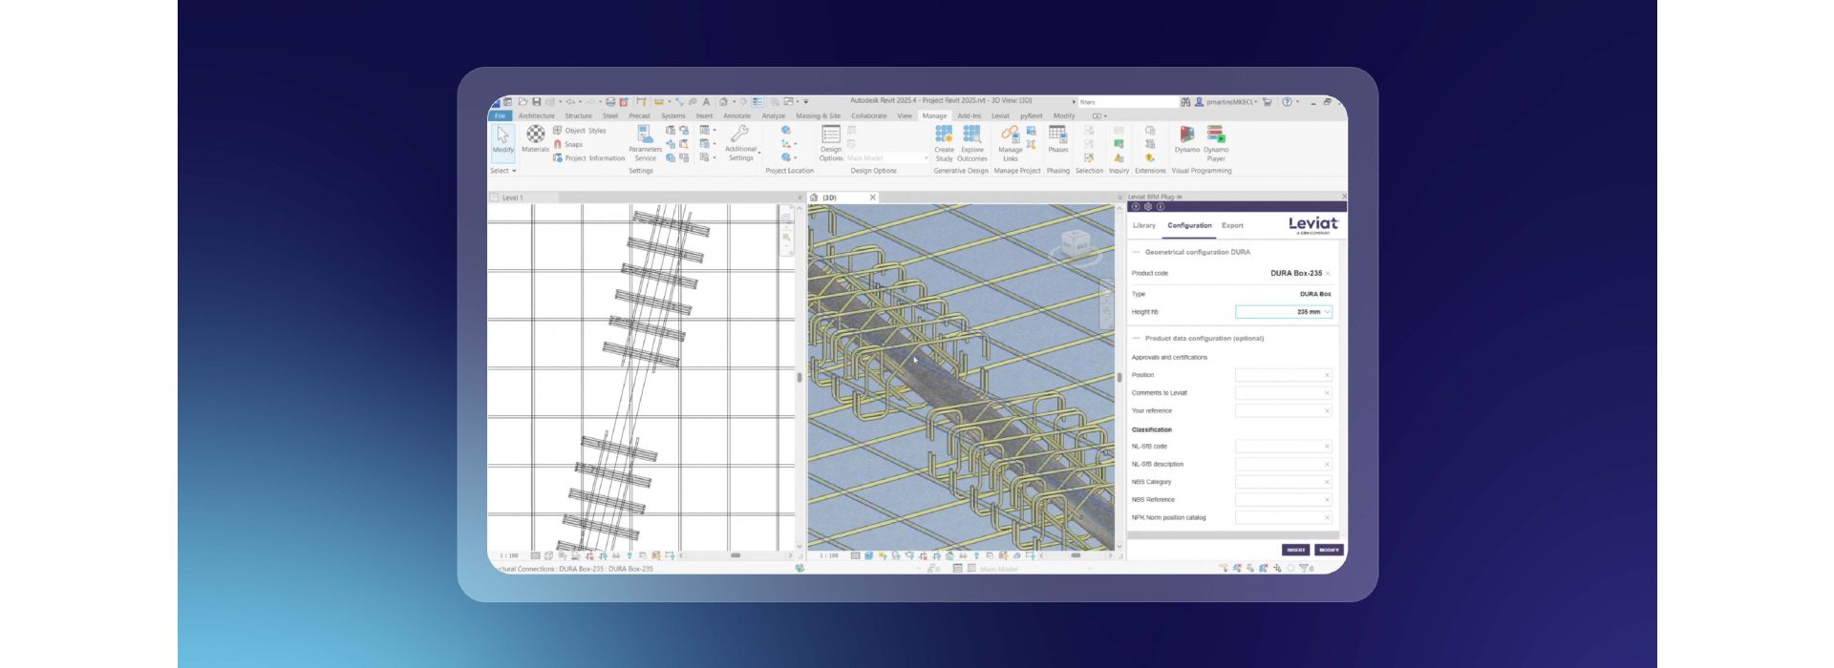Image resolution: width=1834 pixels, height=668 pixels.
Task: Close the {3D} view tab
Action: click(x=872, y=198)
